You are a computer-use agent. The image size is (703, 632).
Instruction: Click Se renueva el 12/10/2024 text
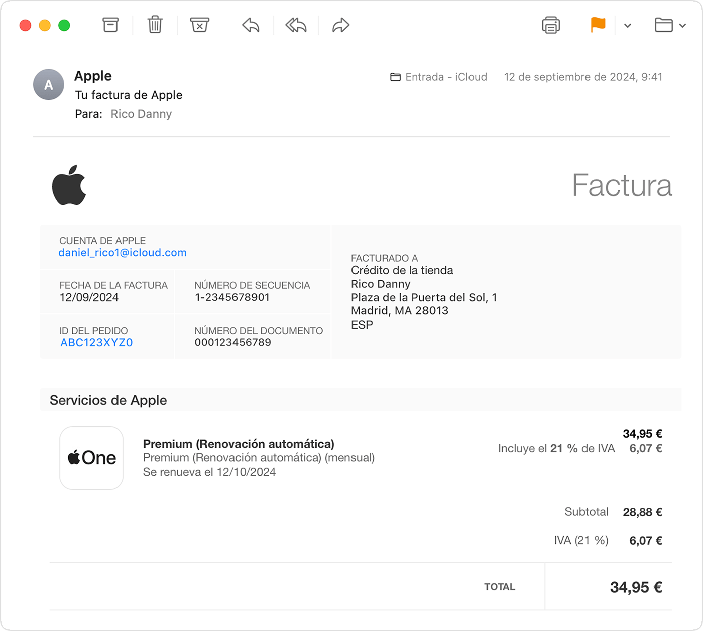coord(209,472)
